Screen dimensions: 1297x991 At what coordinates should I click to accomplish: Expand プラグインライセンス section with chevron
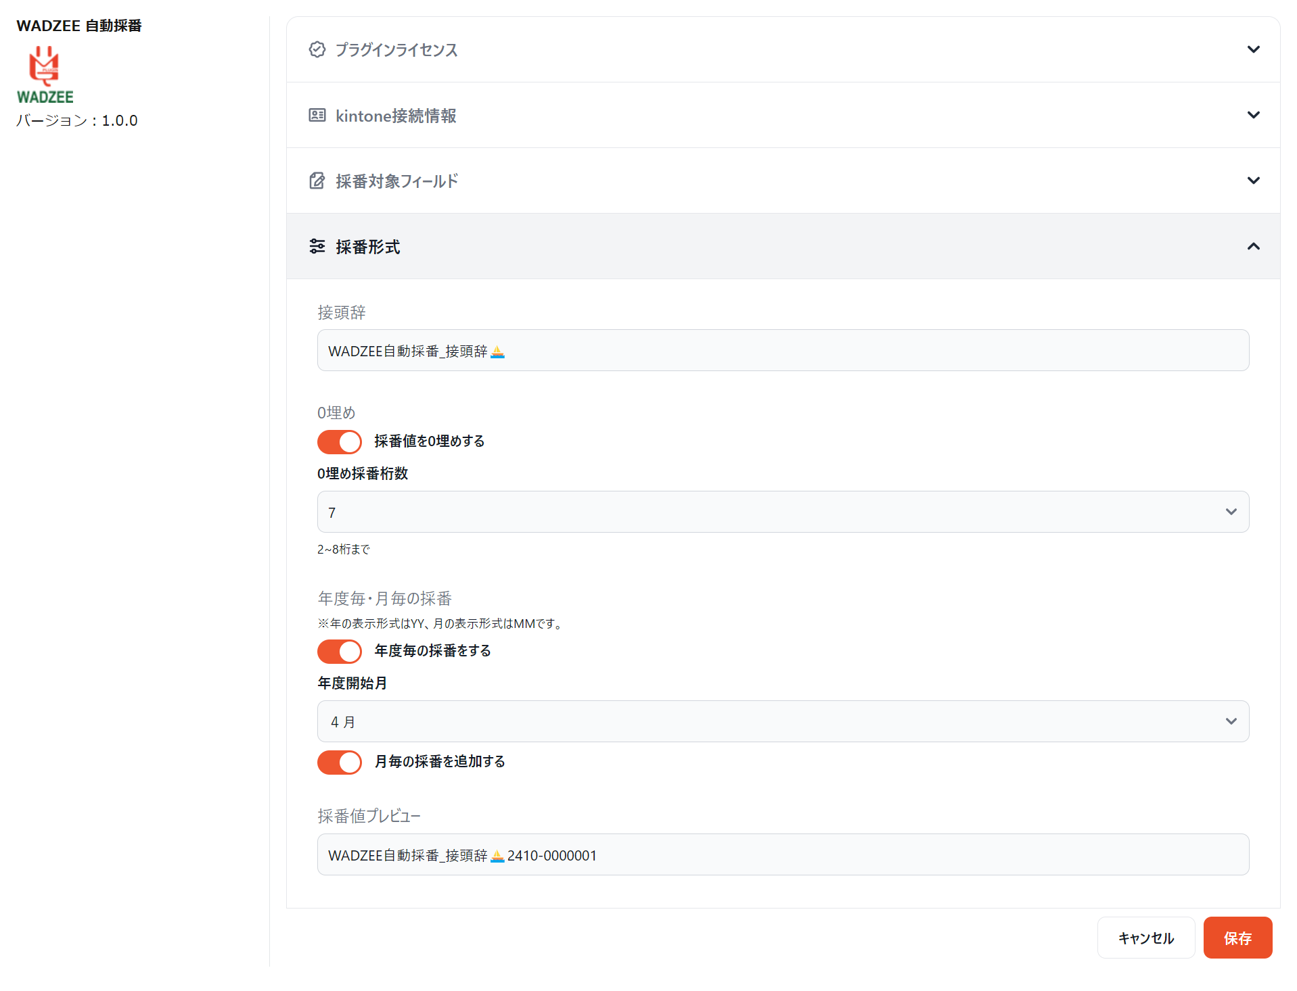click(x=1253, y=49)
